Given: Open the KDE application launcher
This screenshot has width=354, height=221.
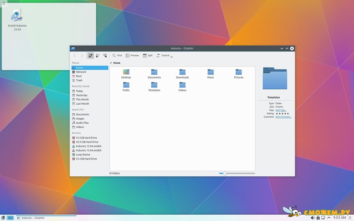Looking at the screenshot, I should click(x=3, y=218).
